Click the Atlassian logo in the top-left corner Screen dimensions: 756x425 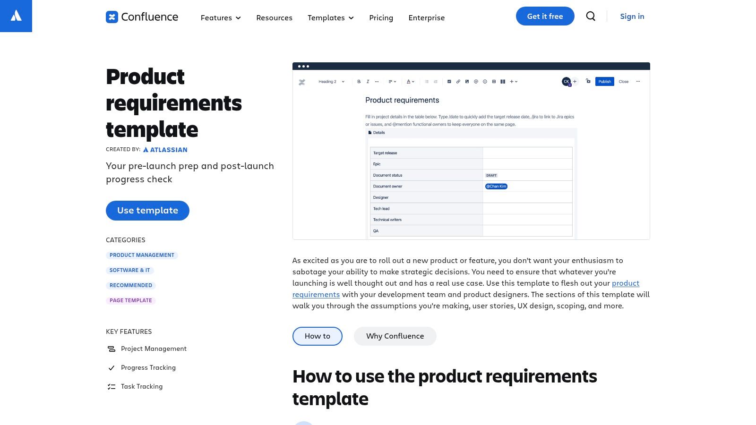[16, 16]
